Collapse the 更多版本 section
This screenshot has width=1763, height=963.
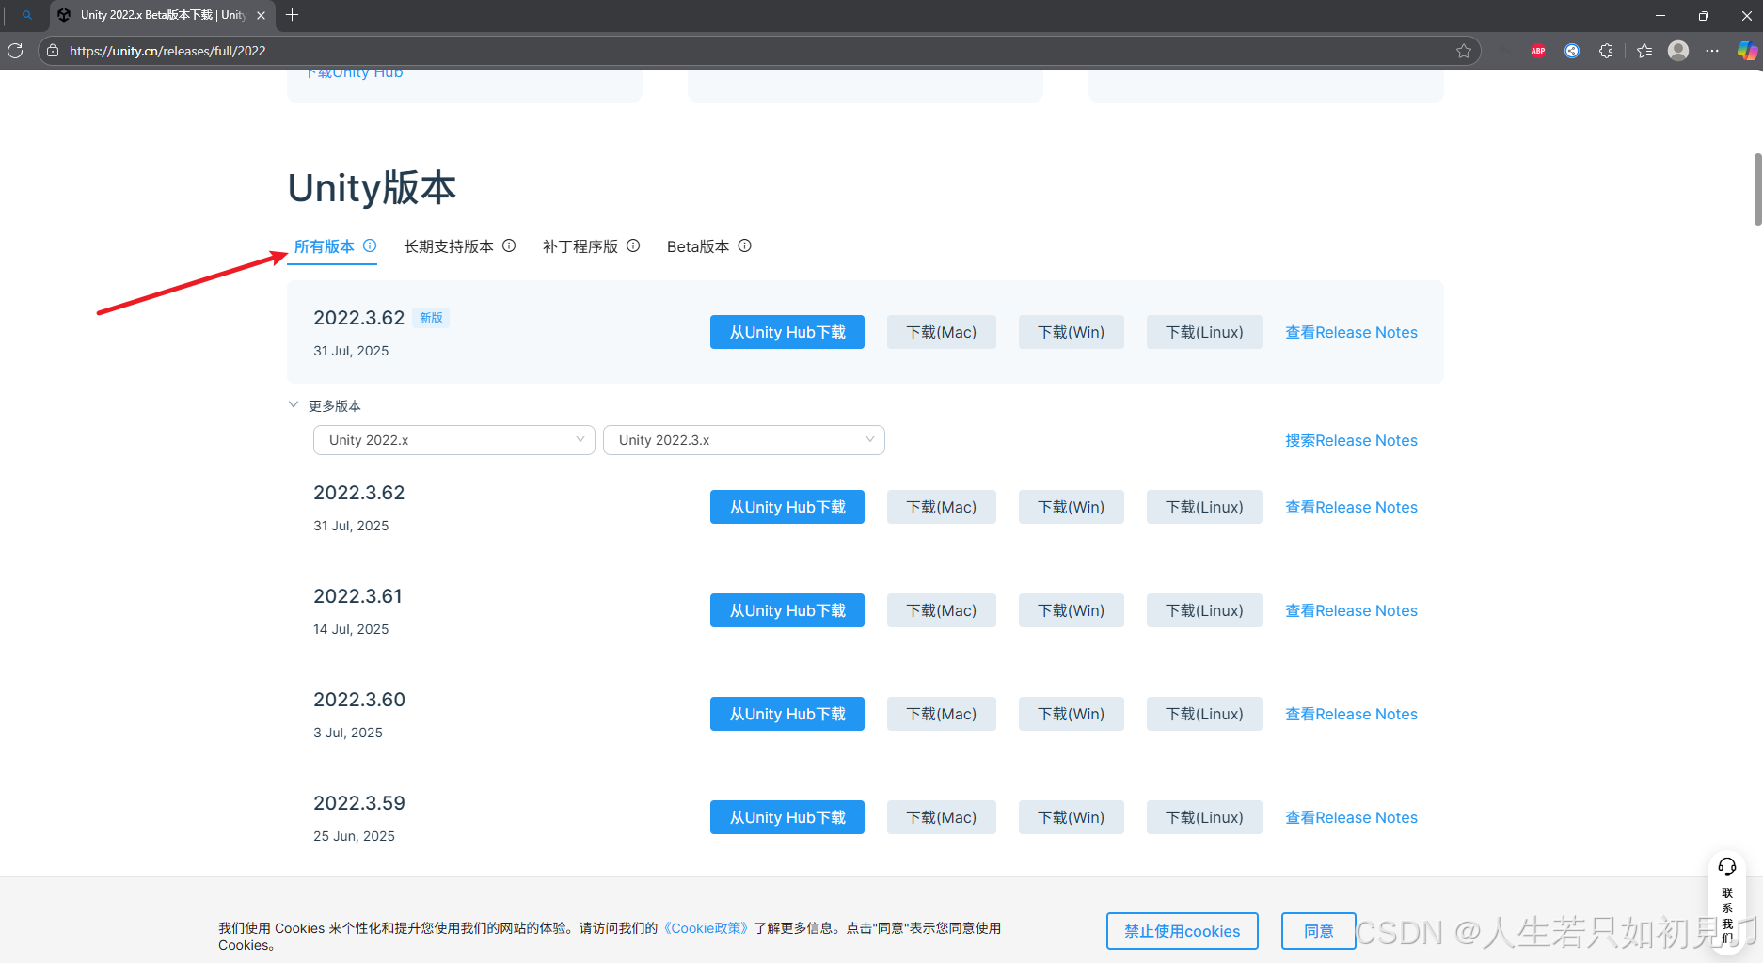coord(325,405)
